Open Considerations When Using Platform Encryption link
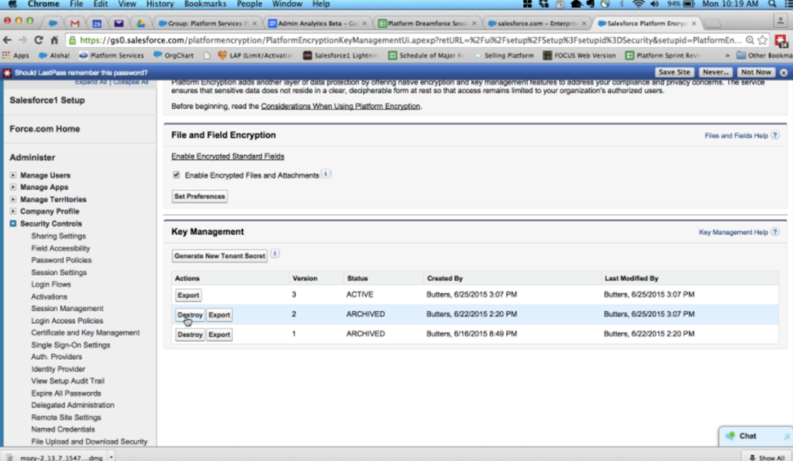This screenshot has height=461, width=793. pos(340,106)
